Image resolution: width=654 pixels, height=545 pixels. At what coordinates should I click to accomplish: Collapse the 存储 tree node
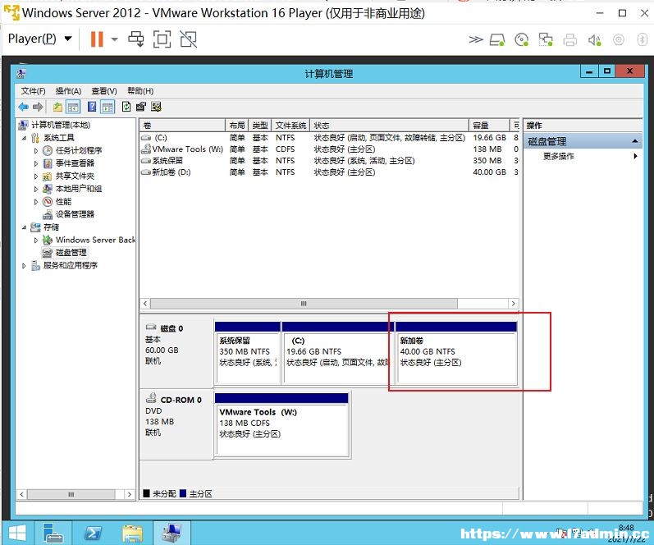pos(24,227)
